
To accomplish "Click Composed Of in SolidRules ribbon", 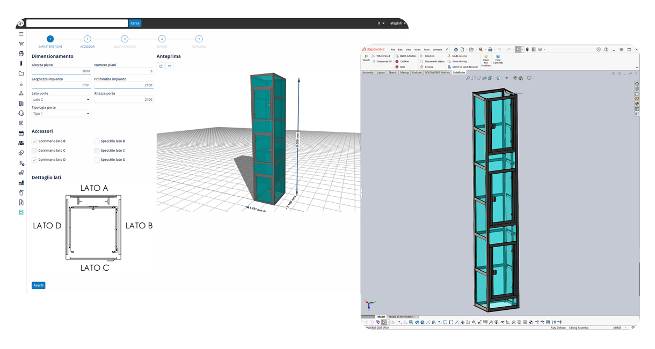I will [x=381, y=61].
